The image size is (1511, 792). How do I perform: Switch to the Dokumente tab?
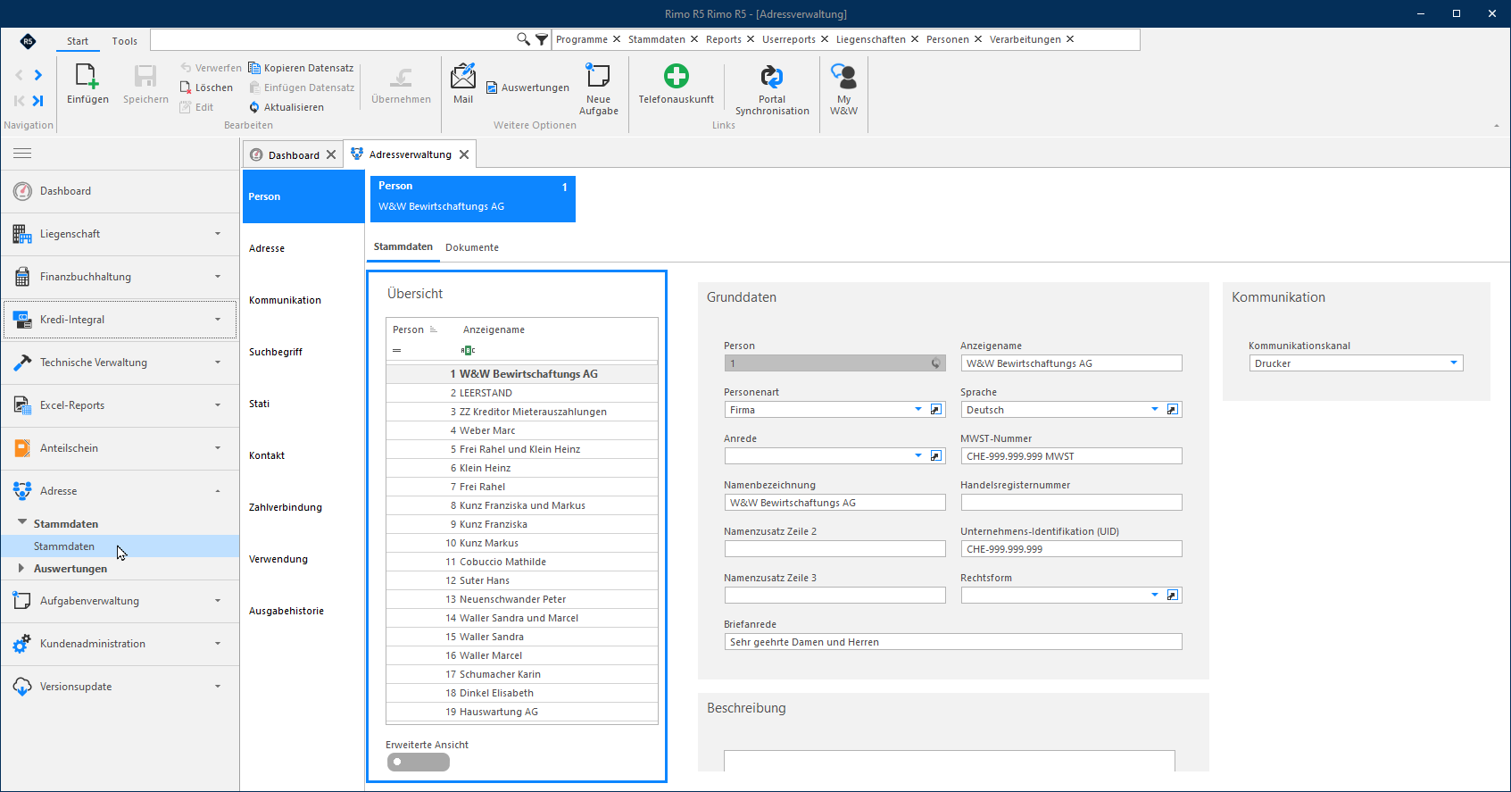[x=472, y=247]
